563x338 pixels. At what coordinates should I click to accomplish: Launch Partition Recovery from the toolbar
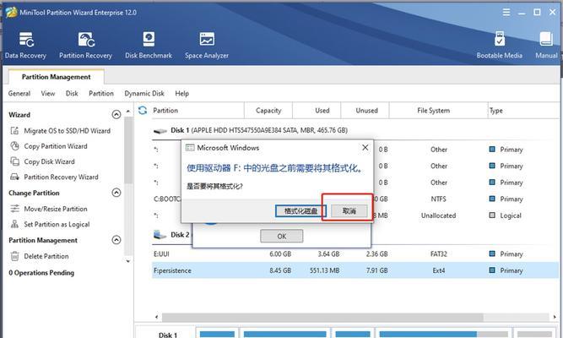[x=85, y=46]
